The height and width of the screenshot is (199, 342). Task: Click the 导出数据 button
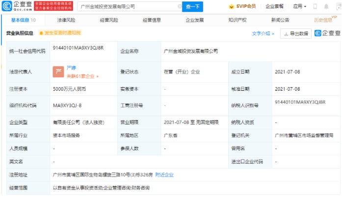click(296, 33)
